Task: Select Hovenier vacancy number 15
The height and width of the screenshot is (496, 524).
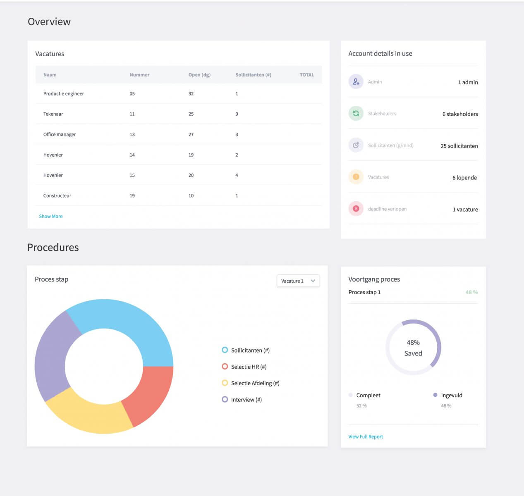Action: tap(179, 175)
